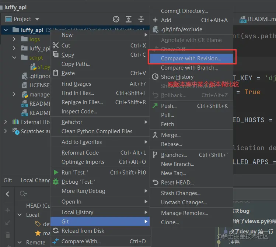Choose Optimize Imports entry
The image size is (276, 247).
(x=100, y=162)
